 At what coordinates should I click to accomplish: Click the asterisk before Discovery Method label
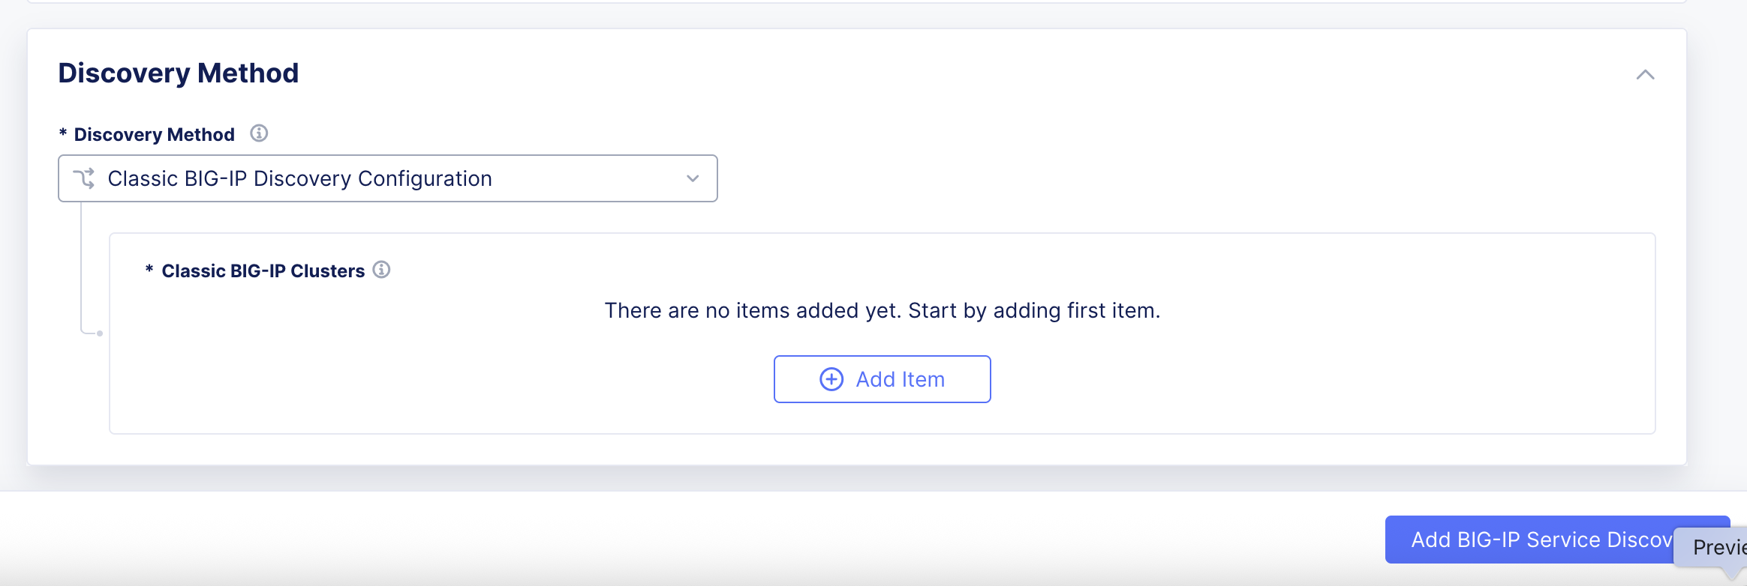(x=63, y=133)
